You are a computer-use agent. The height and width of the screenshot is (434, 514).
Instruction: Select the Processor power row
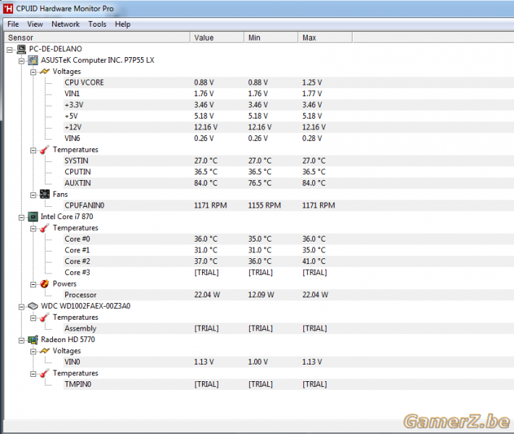tap(288, 295)
